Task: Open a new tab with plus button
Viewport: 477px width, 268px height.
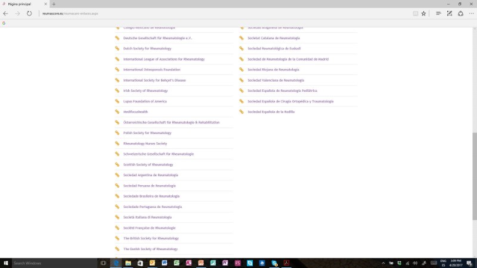Action: tap(54, 4)
